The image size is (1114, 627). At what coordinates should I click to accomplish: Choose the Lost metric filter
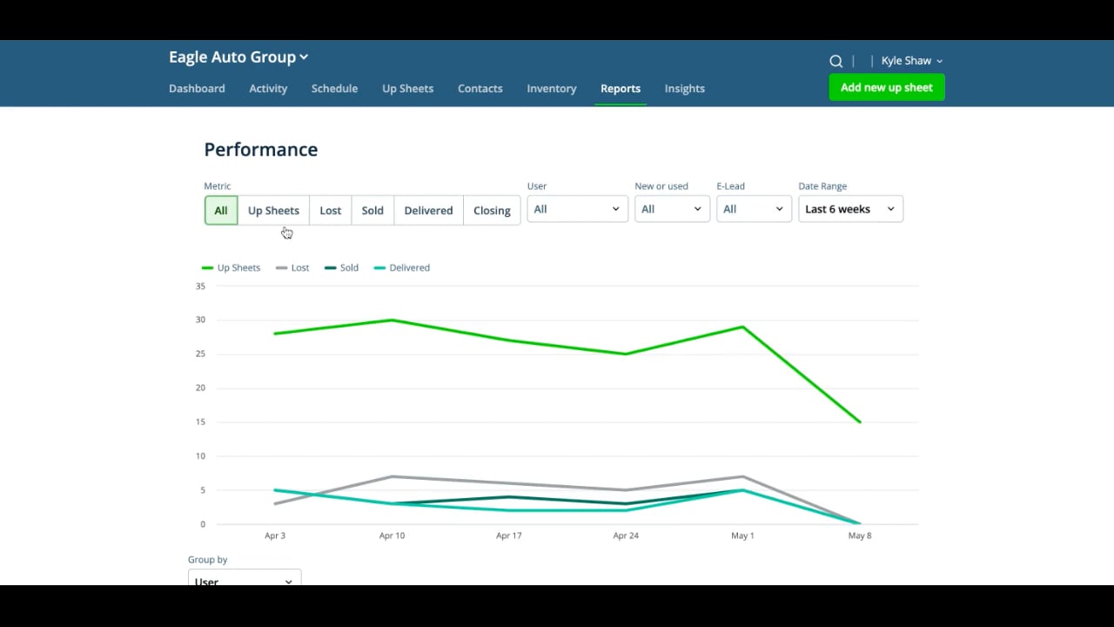point(331,210)
